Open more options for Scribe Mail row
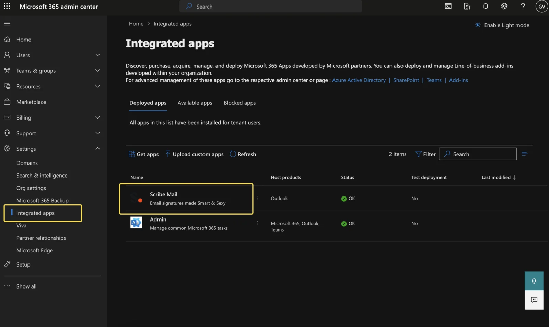Viewport: 549px width, 327px height. click(x=258, y=198)
